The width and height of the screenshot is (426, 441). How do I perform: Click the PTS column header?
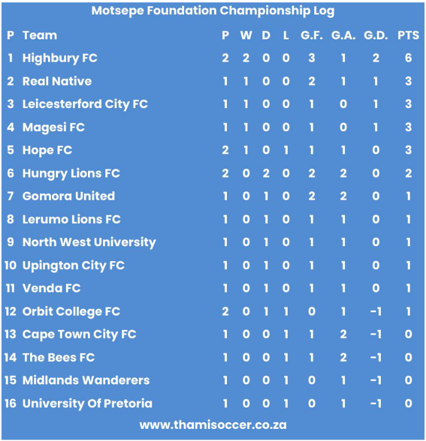[x=408, y=35]
